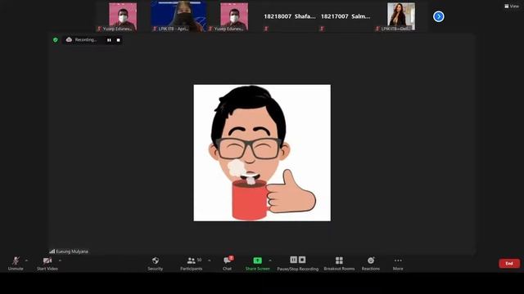Open the Chat panel

point(228,263)
